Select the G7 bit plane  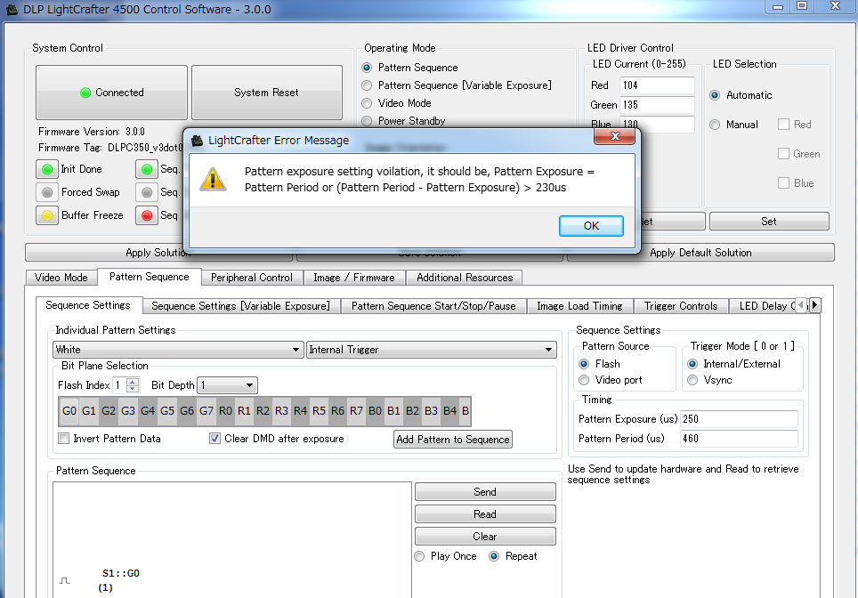coord(206,411)
